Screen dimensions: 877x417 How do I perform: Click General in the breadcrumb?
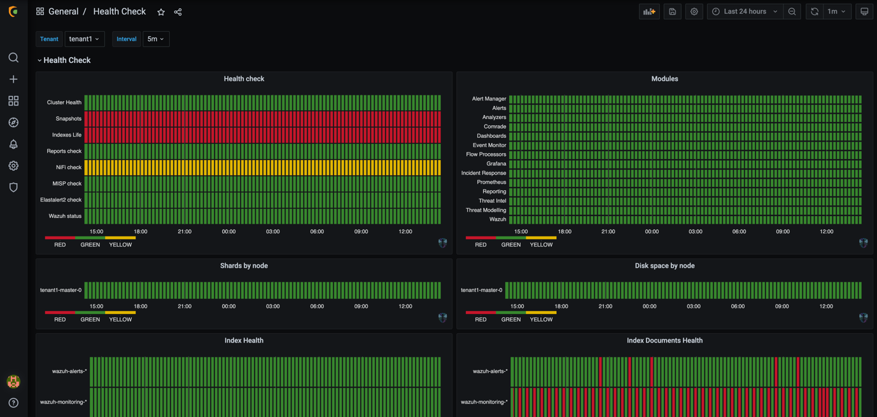[63, 11]
